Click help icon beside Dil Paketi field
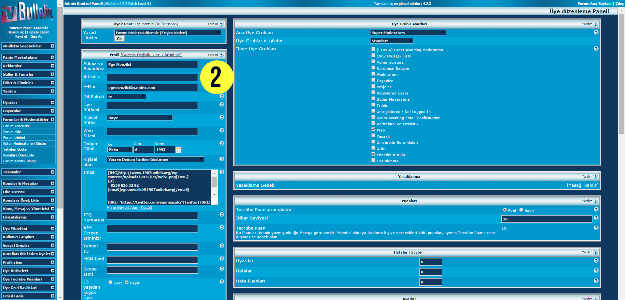The image size is (625, 300). point(222,96)
